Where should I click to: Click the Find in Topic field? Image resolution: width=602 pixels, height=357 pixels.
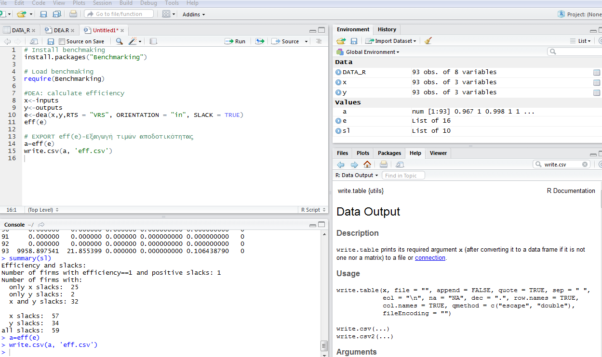[x=403, y=176]
